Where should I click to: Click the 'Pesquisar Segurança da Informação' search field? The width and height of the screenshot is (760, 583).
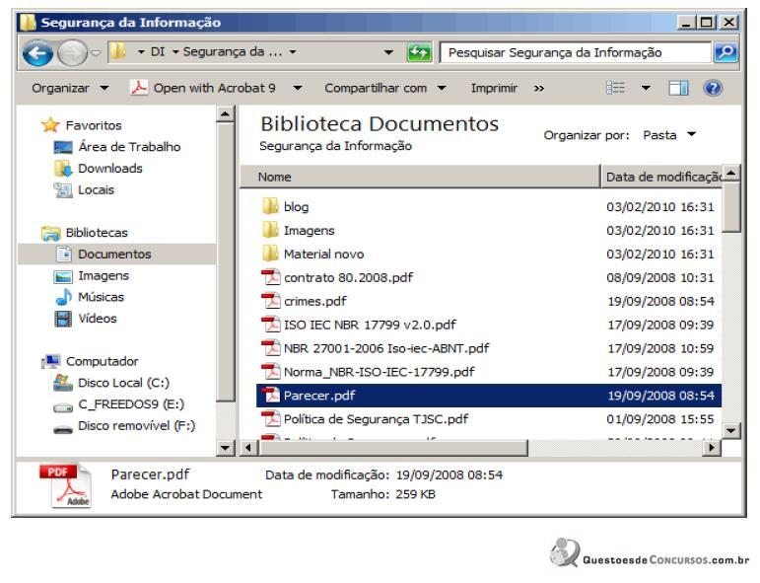pos(576,52)
